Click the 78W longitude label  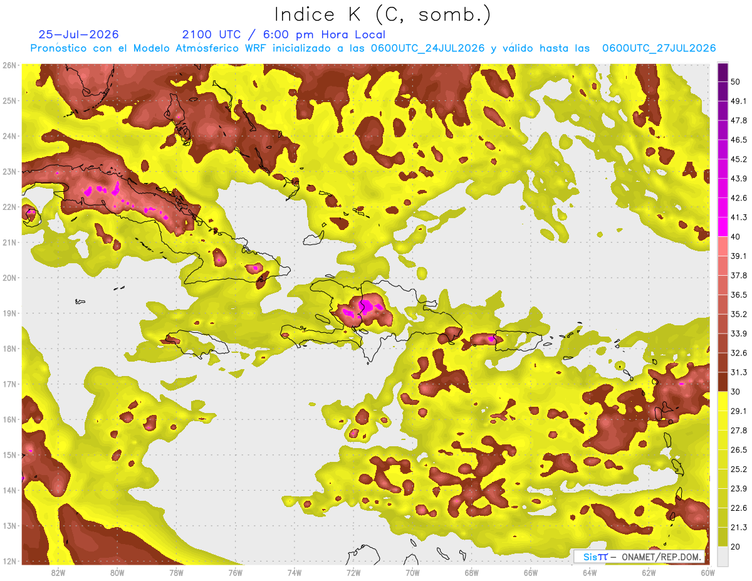pos(176,572)
